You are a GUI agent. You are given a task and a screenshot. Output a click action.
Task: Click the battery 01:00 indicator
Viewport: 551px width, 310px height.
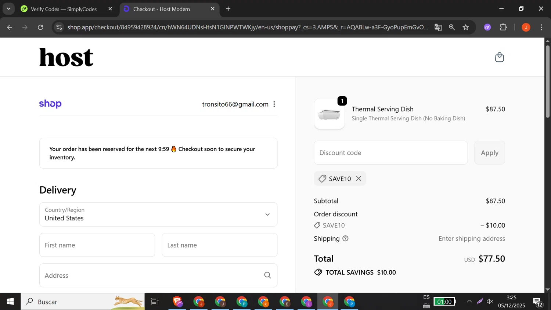point(444,302)
